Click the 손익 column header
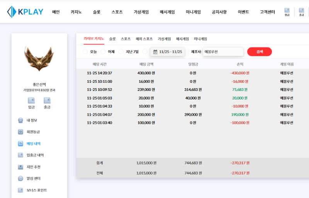The image size is (309, 198). (x=240, y=64)
